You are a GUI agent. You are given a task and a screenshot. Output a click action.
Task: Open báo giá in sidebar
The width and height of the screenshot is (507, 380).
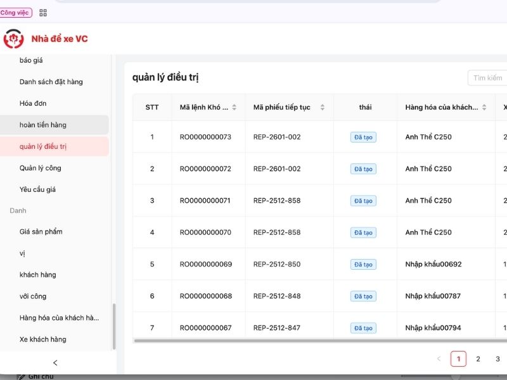[x=31, y=60]
